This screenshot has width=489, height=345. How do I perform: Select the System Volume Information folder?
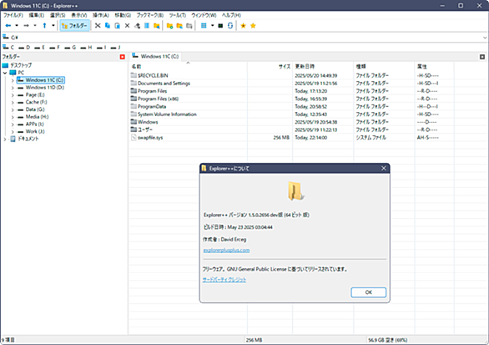pos(167,114)
